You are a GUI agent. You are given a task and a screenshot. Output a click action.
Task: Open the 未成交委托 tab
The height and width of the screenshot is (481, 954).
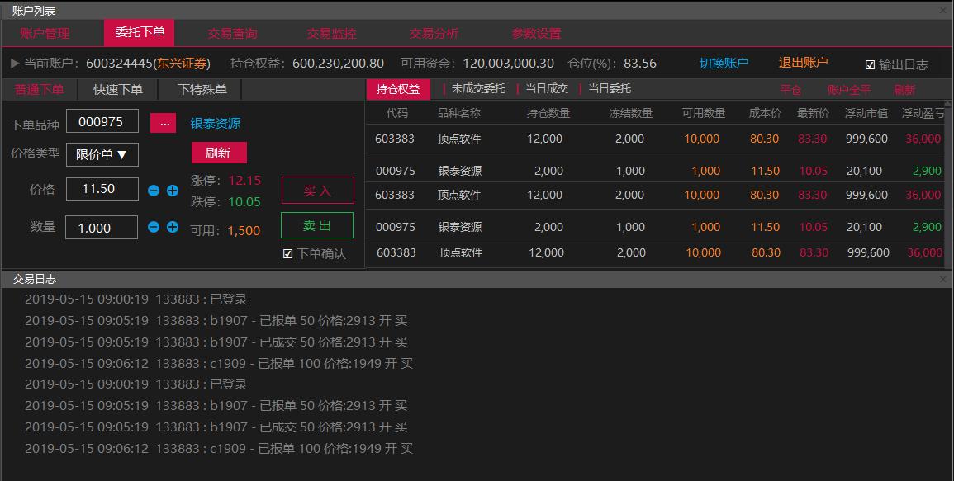(x=477, y=89)
